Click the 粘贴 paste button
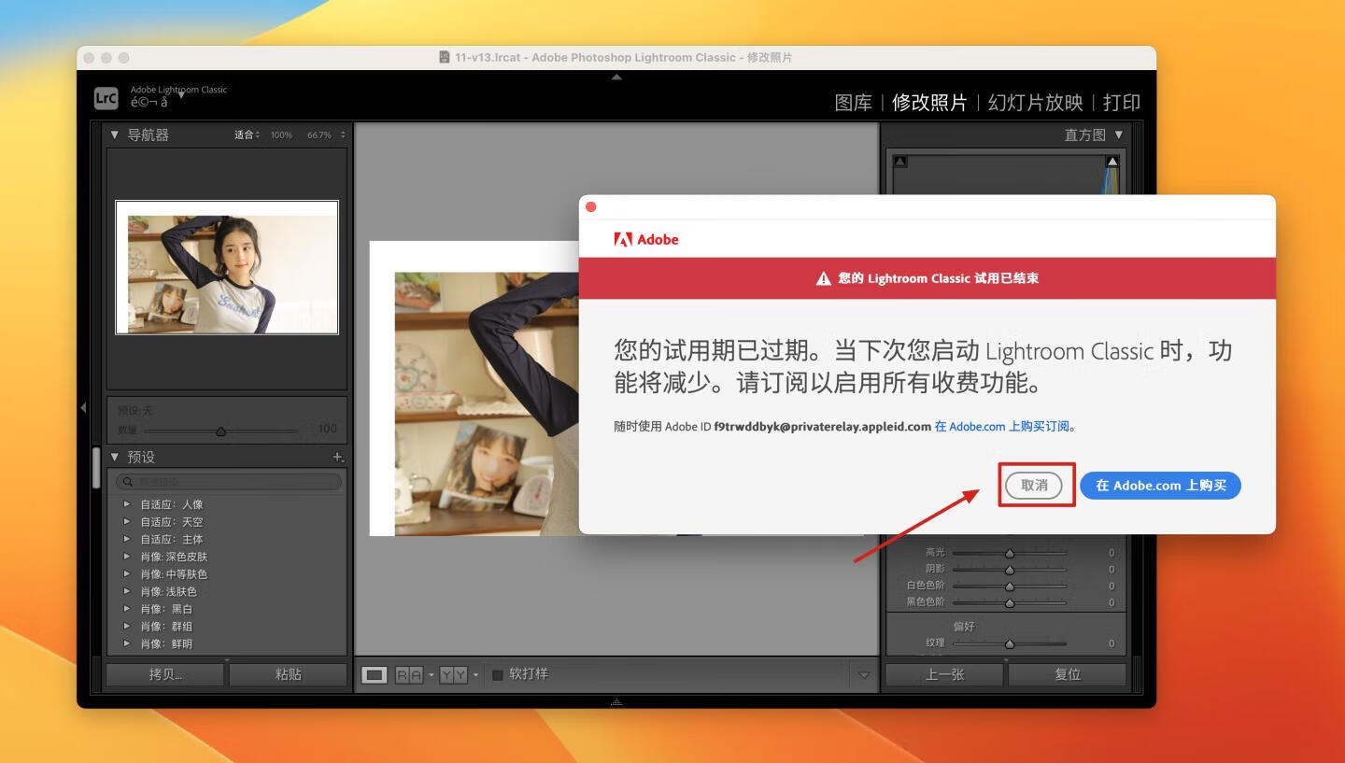This screenshot has width=1345, height=763. (x=288, y=674)
